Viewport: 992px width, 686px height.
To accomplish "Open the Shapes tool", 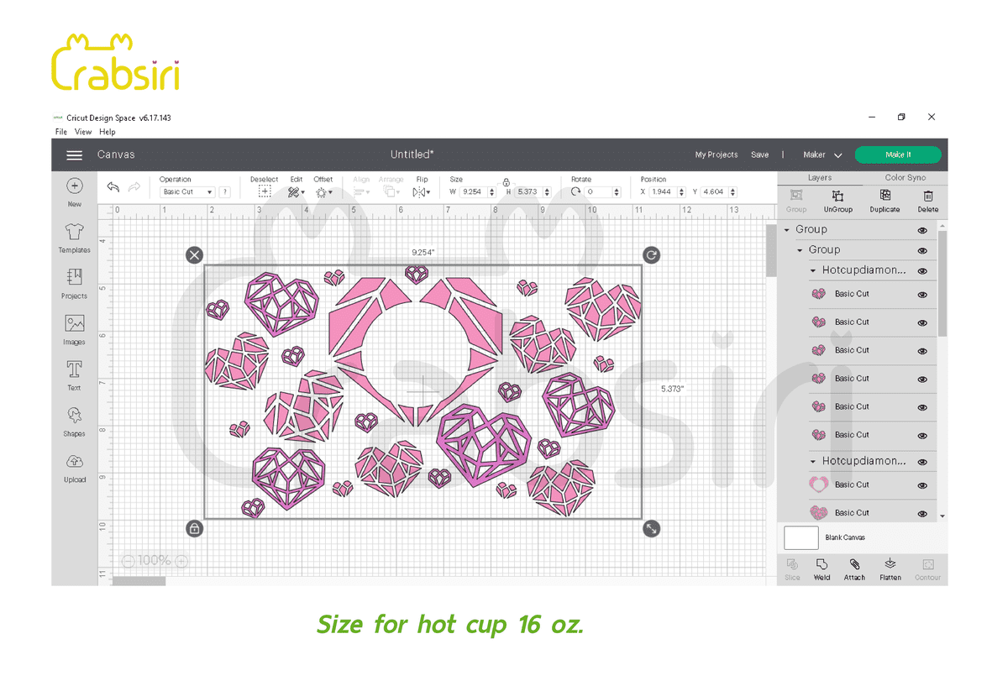I will (x=74, y=420).
